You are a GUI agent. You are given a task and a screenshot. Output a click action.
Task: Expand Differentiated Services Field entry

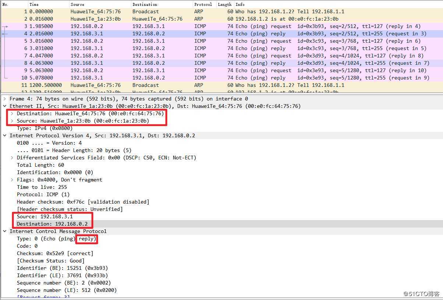coord(12,158)
